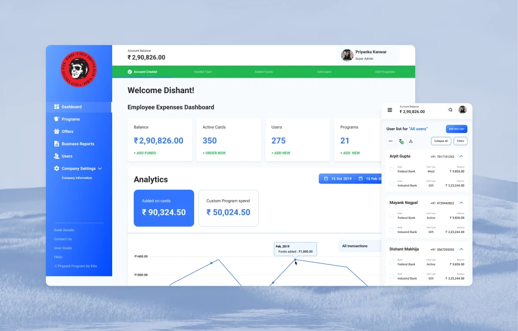Image resolution: width=518 pixels, height=331 pixels.
Task: Click the Add new user button
Action: [457, 129]
